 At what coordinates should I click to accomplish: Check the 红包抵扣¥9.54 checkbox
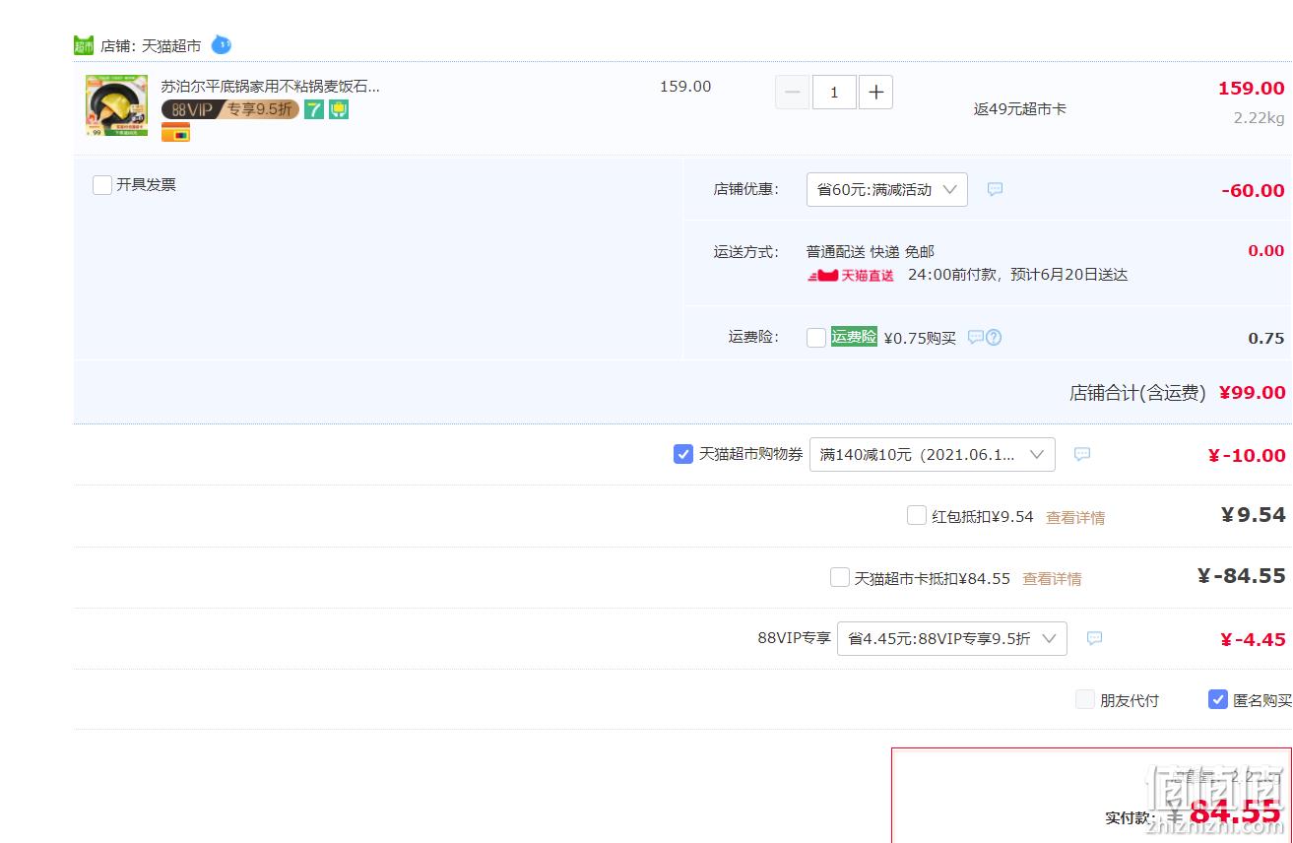click(917, 515)
